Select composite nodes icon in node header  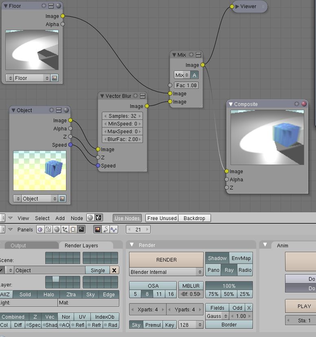[99, 218]
